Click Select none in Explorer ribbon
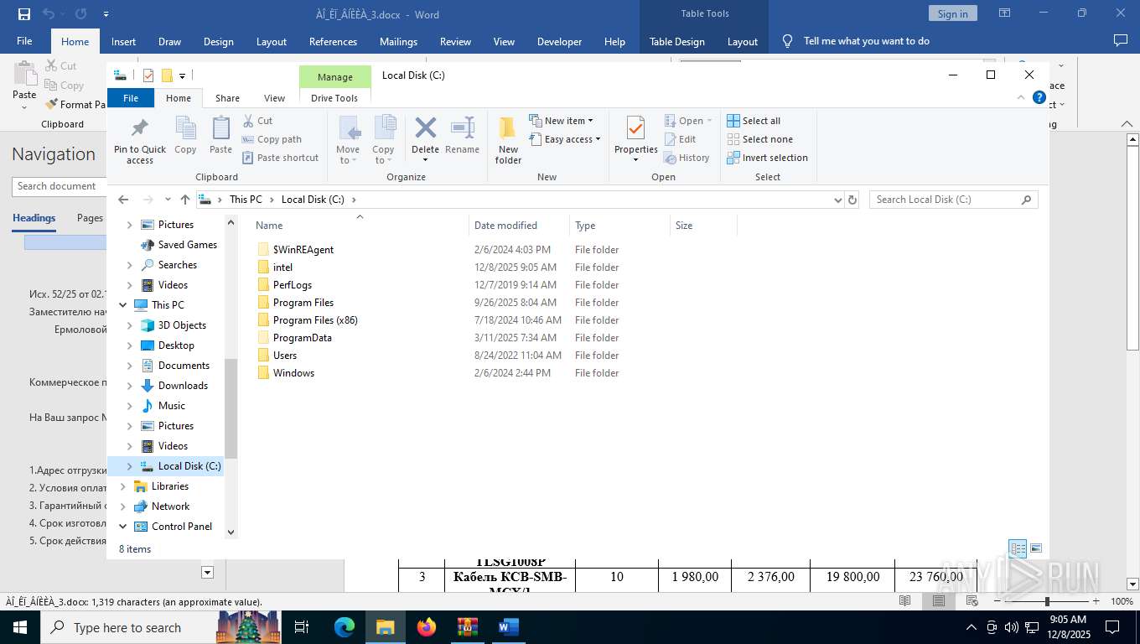The width and height of the screenshot is (1140, 644). [x=759, y=139]
